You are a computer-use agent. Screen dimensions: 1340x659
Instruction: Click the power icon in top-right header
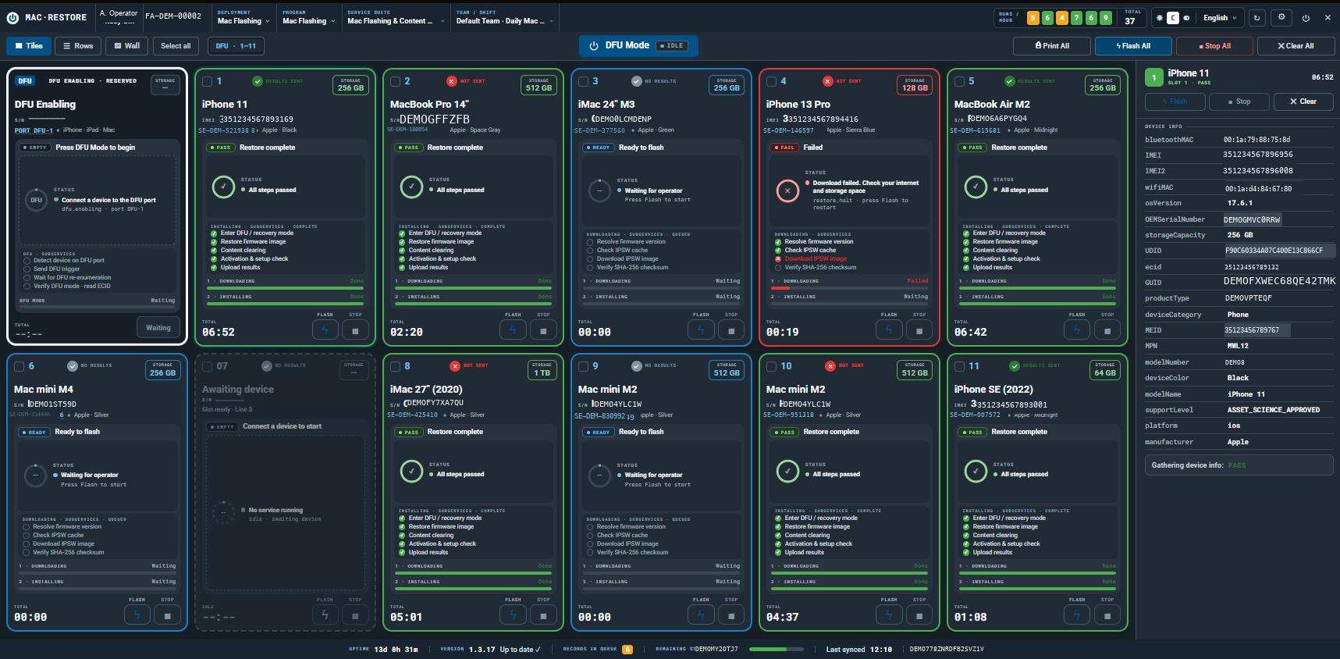click(x=1306, y=18)
